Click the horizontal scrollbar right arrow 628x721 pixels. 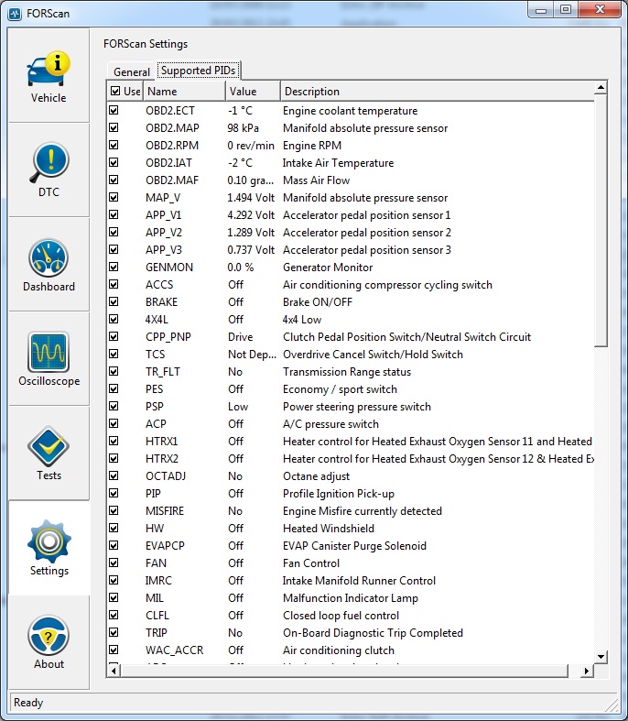(x=586, y=671)
